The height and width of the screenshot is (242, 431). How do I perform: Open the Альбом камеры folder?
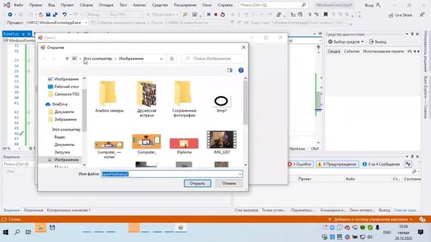click(109, 97)
